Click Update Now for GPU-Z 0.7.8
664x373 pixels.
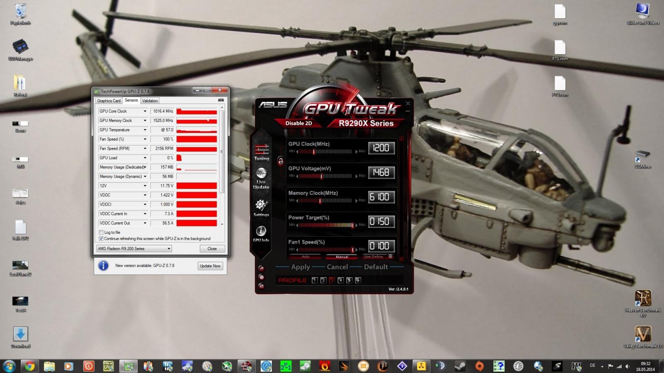[210, 266]
